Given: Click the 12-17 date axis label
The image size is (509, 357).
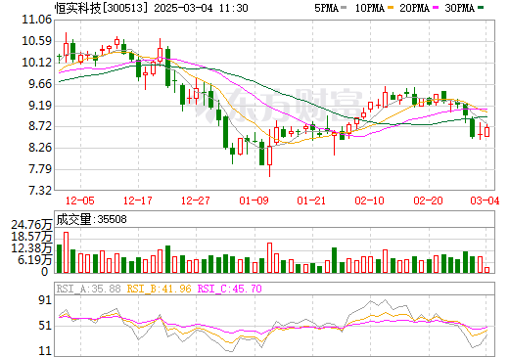Looking at the screenshot, I should pyautogui.click(x=138, y=201).
